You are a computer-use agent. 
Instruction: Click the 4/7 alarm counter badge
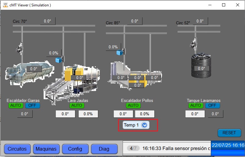(x=133, y=148)
